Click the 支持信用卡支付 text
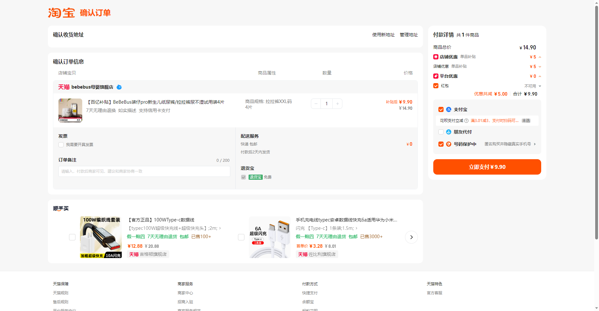This screenshot has width=599, height=311. point(154,110)
